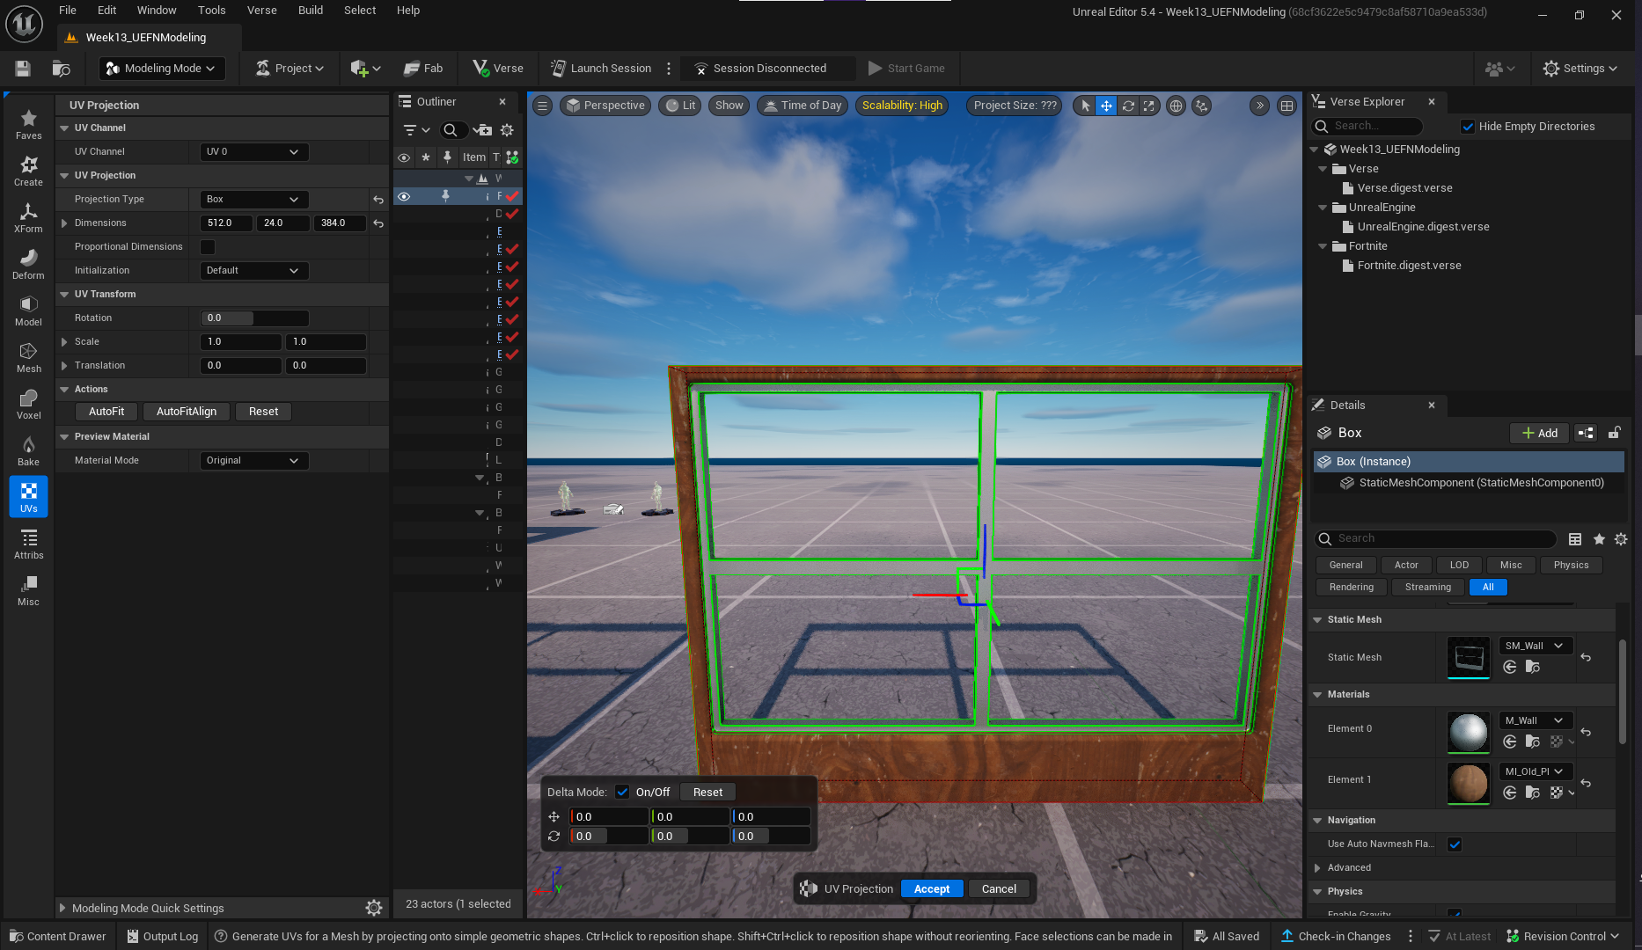Activate the translate gizmo tool
Screen dimensions: 1642x950
(1106, 106)
